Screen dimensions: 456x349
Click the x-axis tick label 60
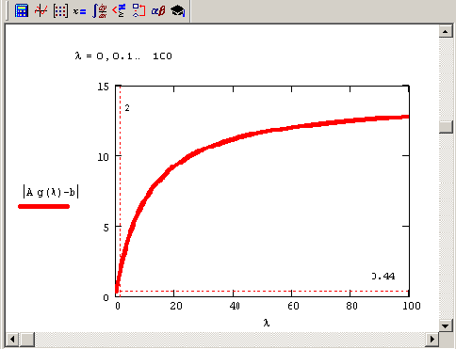coord(293,306)
